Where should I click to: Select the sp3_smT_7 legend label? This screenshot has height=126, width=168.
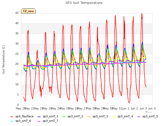[x=50, y=121]
